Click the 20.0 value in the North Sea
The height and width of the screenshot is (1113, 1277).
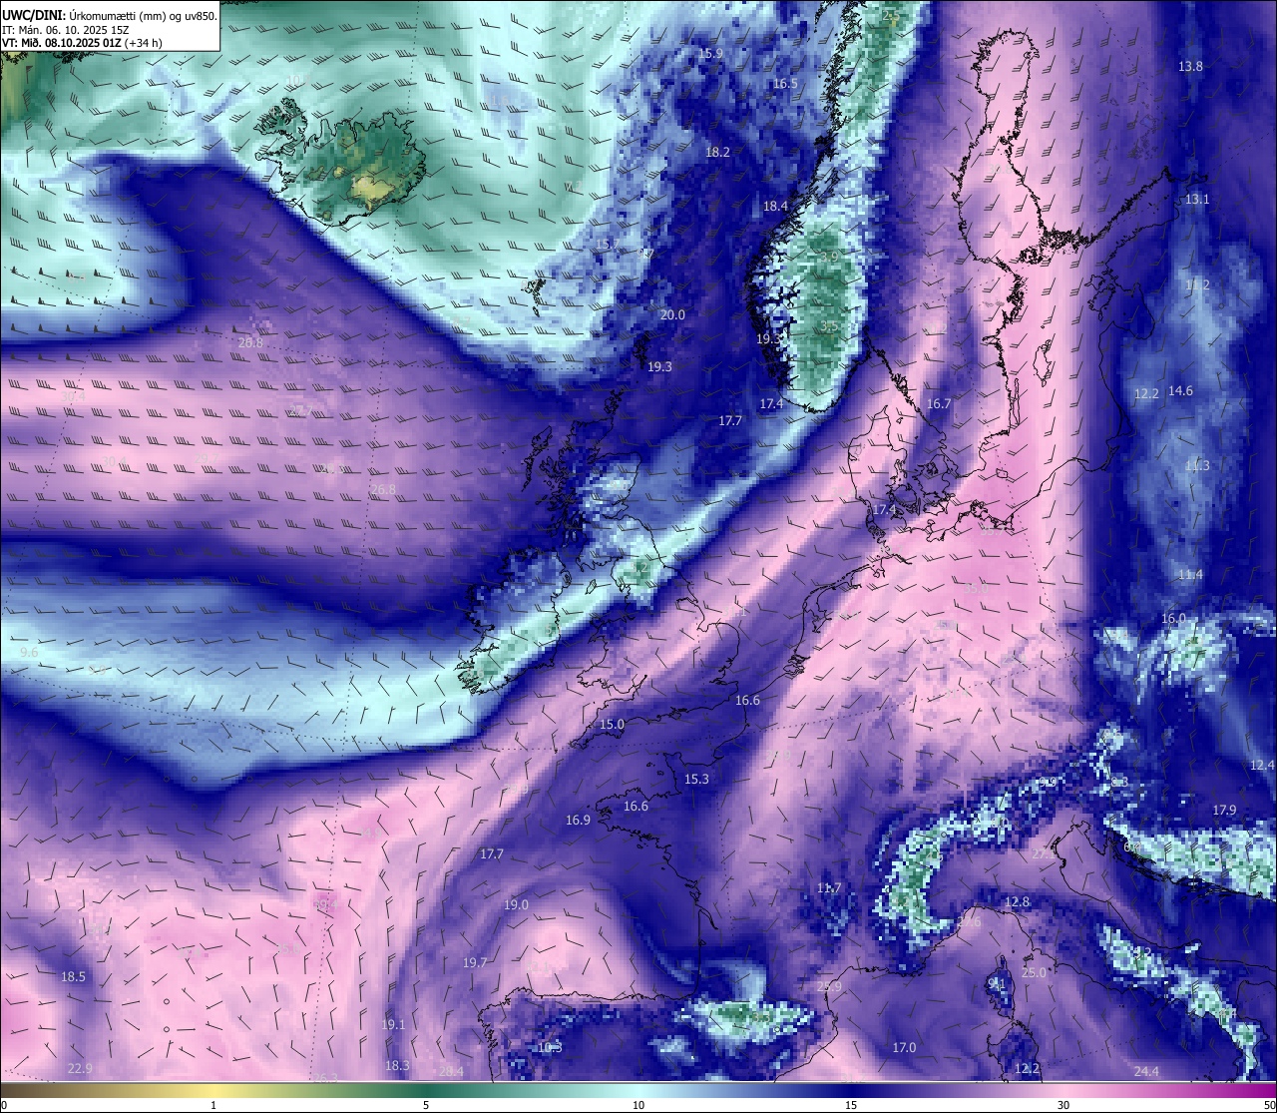point(672,314)
